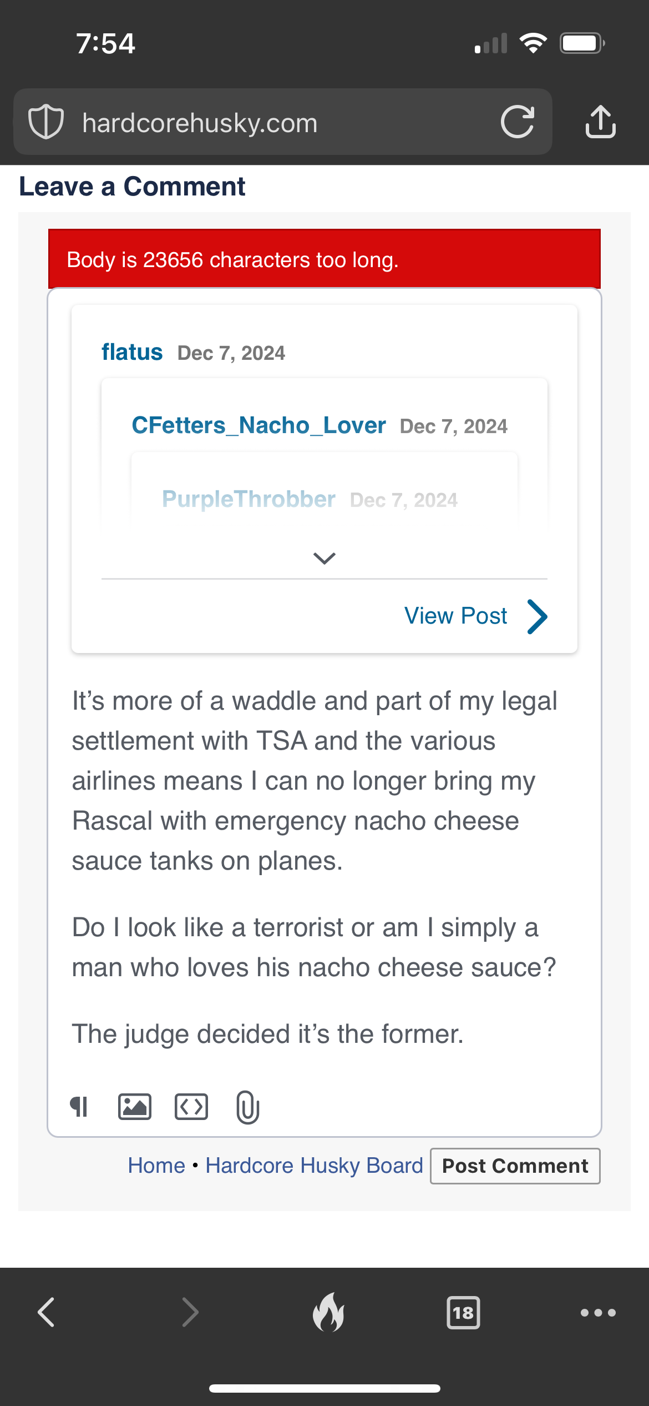649x1406 pixels.
Task: Open the paragraph formatting tool
Action: pos(79,1107)
